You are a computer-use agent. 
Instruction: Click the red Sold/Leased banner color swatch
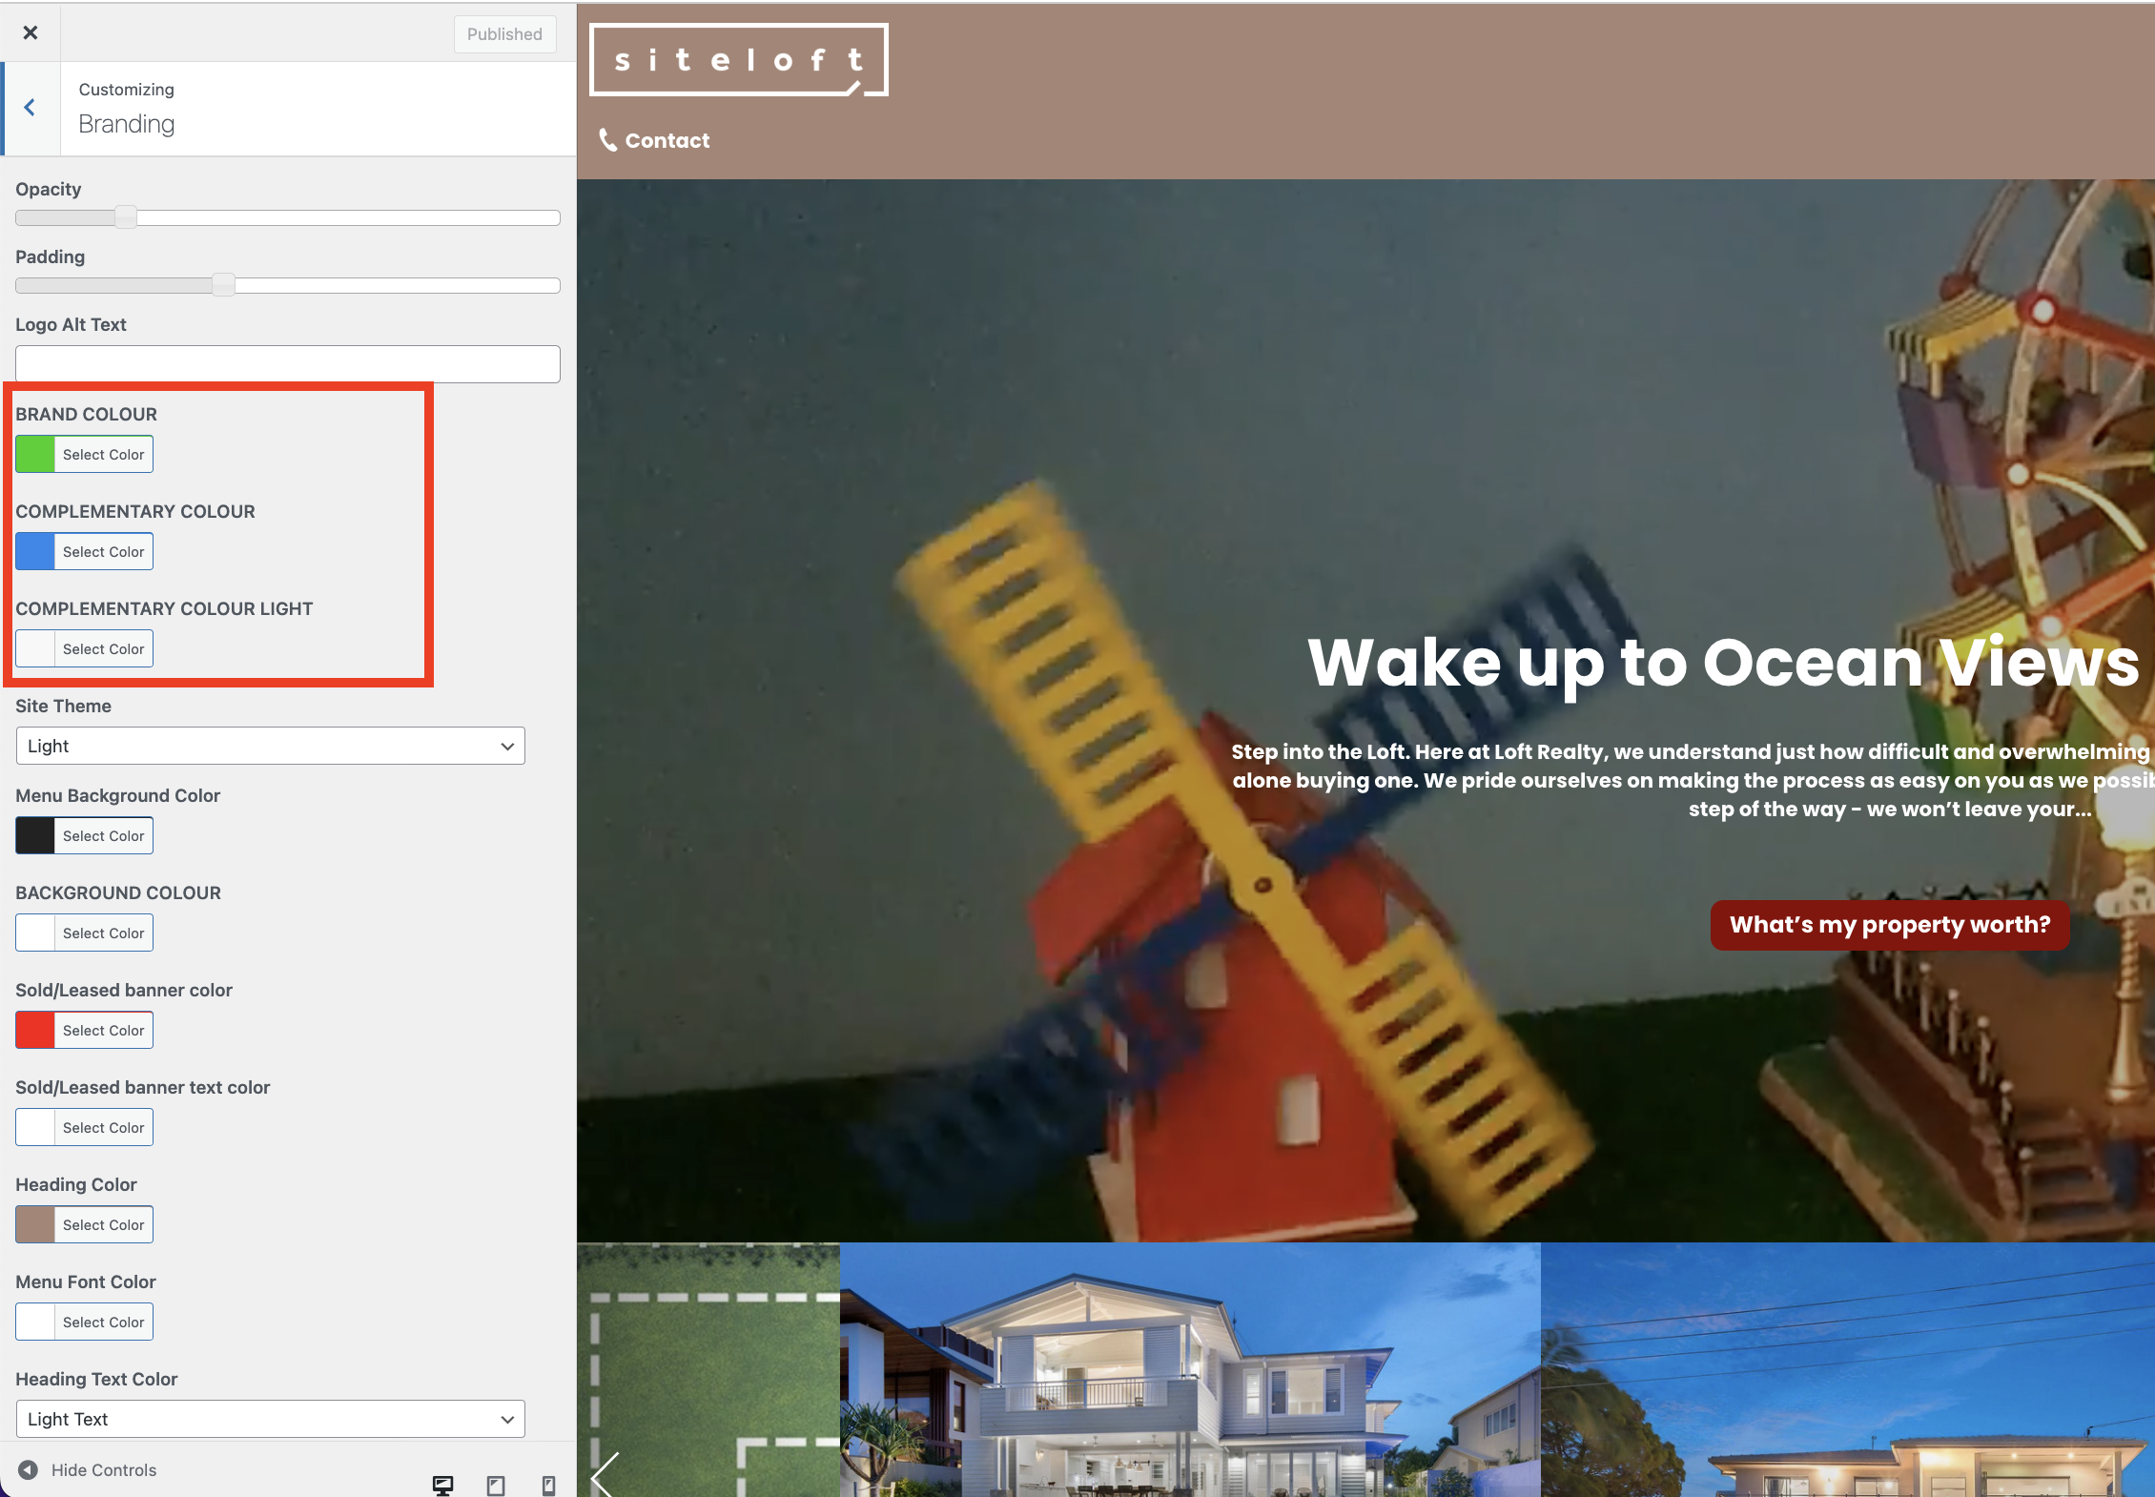click(35, 1031)
